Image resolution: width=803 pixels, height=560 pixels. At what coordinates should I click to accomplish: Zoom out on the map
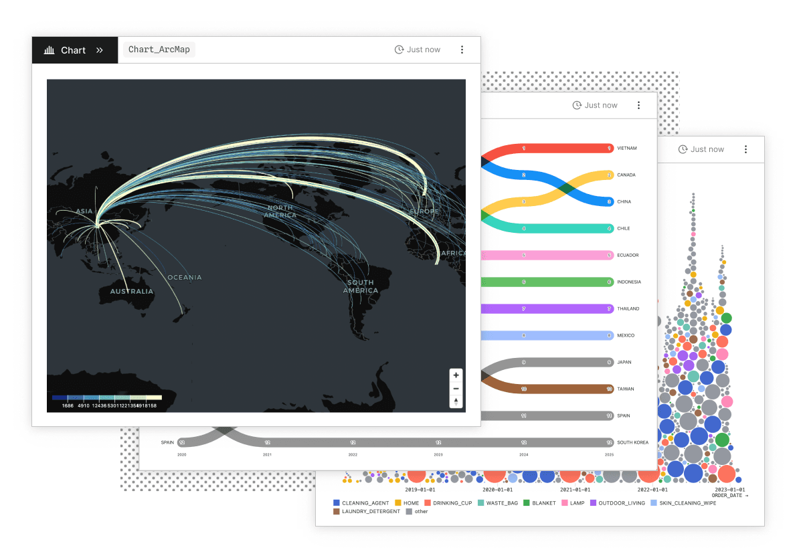456,389
